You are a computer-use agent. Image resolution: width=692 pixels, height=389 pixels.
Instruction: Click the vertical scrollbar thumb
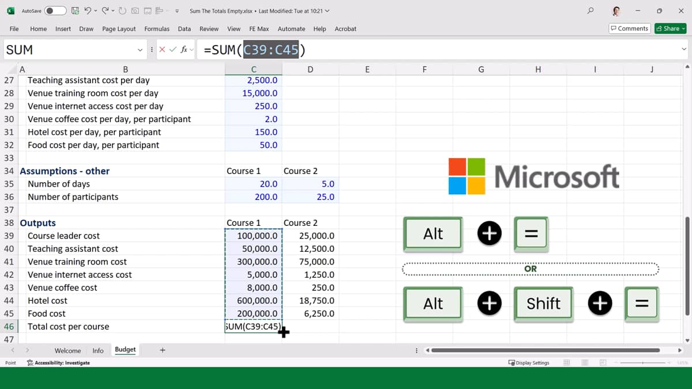coord(687,266)
